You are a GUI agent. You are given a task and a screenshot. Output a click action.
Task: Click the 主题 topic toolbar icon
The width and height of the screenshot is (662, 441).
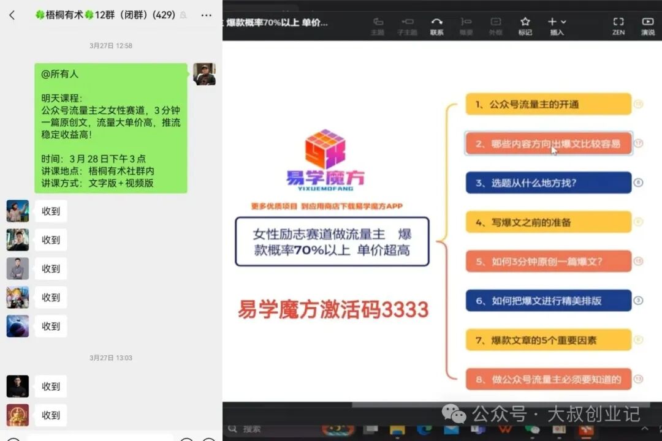(x=378, y=24)
